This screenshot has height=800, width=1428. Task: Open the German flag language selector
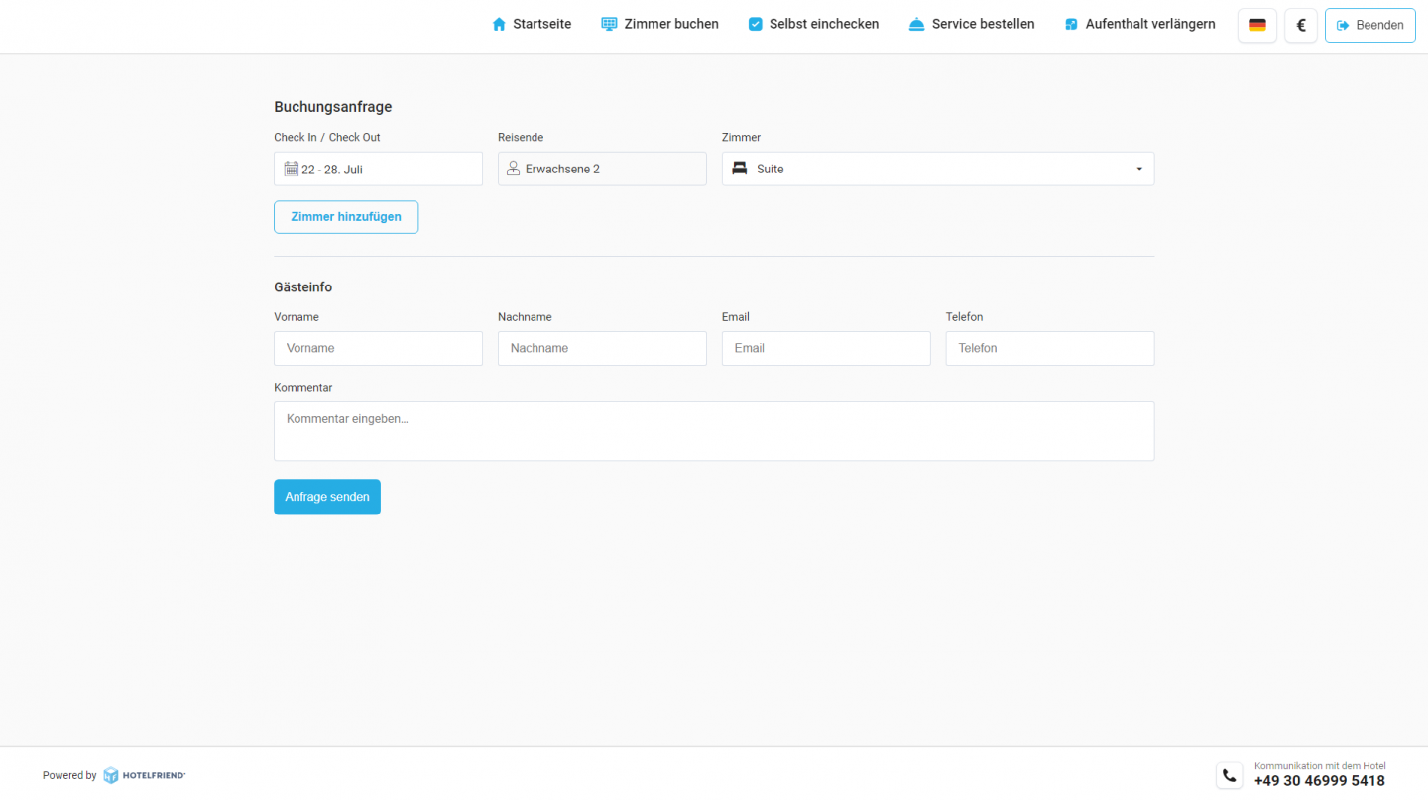click(1257, 25)
